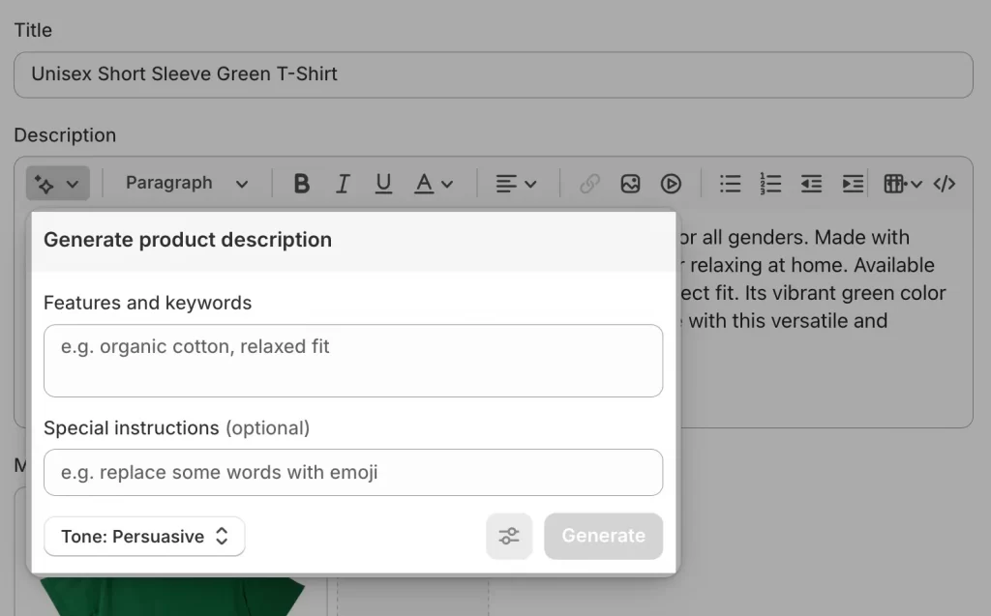This screenshot has width=991, height=616.
Task: Toggle italic formatting
Action: [x=342, y=183]
